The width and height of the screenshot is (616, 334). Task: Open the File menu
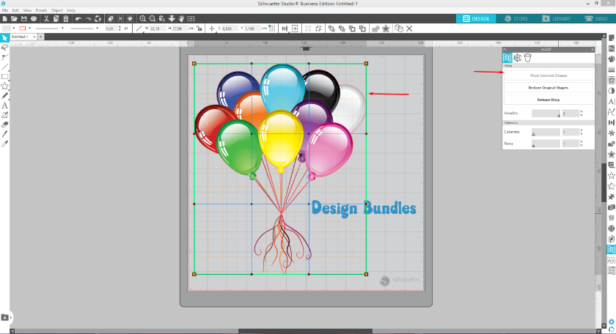coord(4,10)
